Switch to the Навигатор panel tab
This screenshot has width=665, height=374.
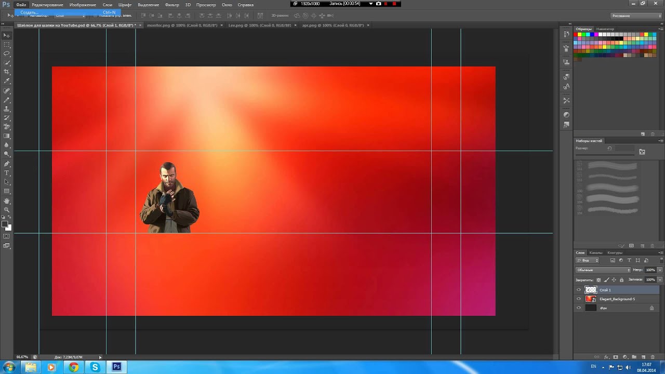(605, 29)
